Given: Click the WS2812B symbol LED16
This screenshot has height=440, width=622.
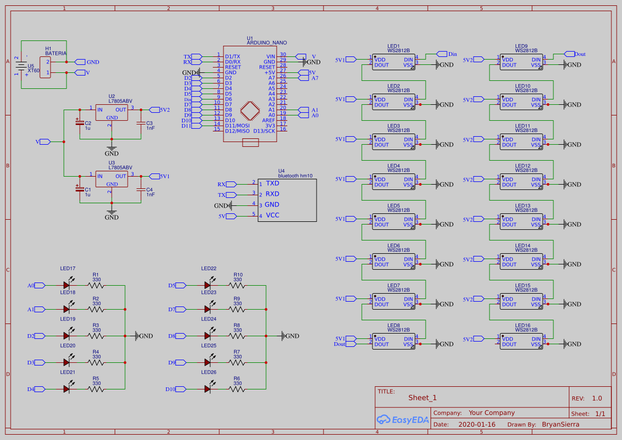Looking at the screenshot, I should click(521, 341).
